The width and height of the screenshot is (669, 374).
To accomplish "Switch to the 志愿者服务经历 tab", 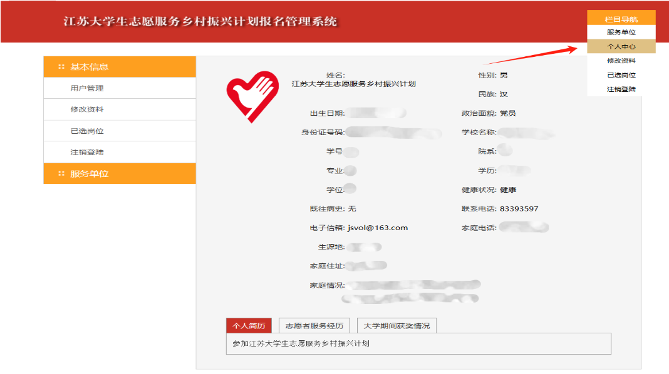I will (x=314, y=326).
